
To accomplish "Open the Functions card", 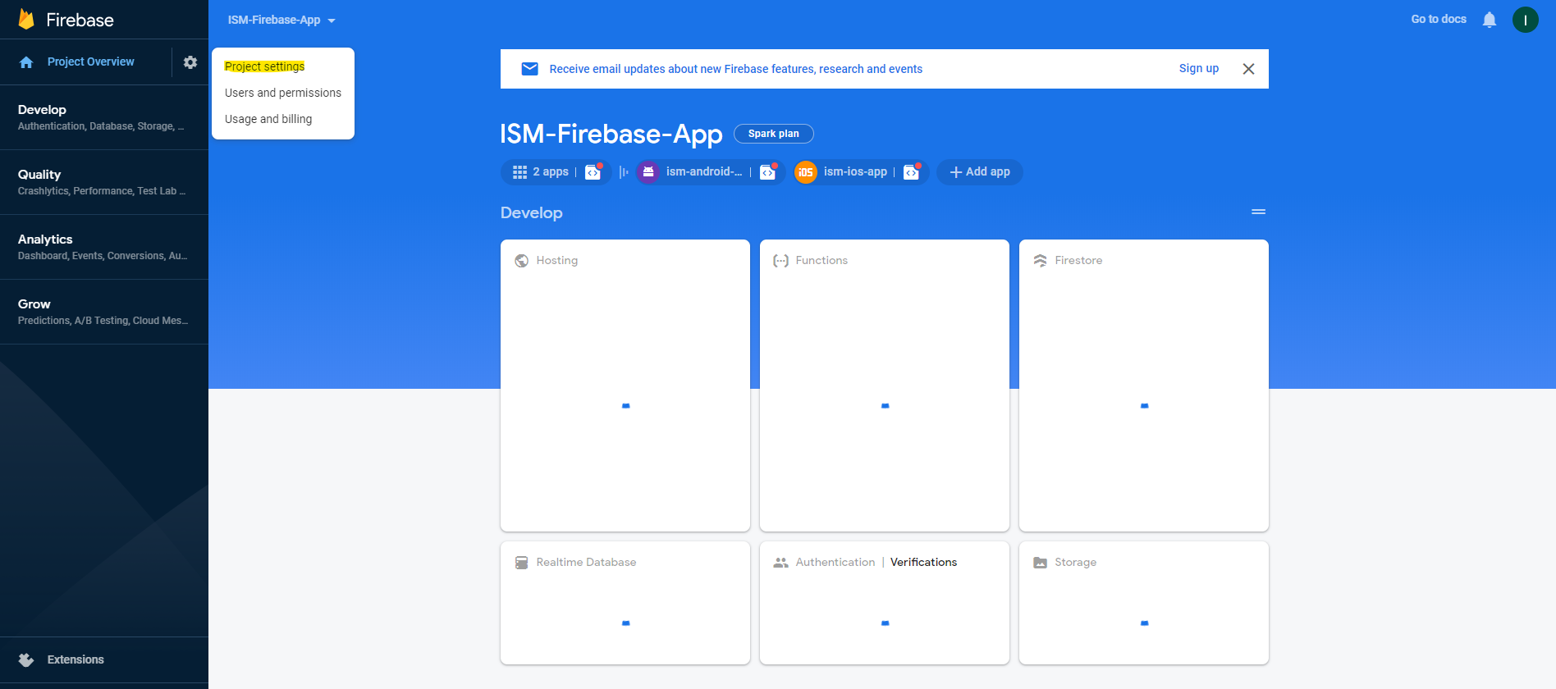I will [885, 386].
